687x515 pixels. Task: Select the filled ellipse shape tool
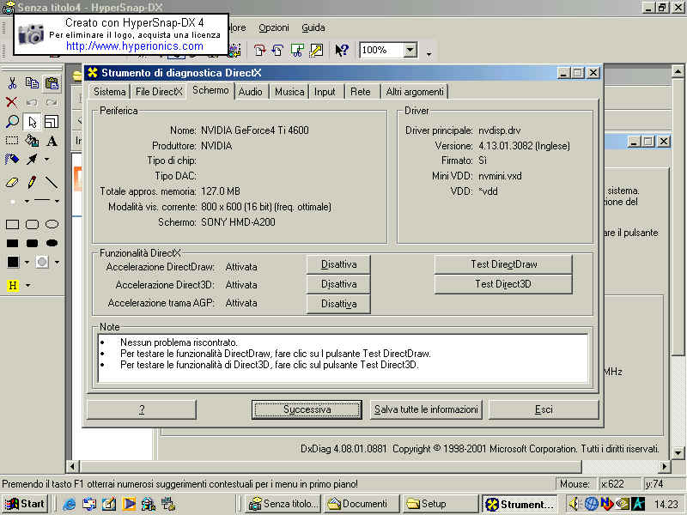[52, 243]
